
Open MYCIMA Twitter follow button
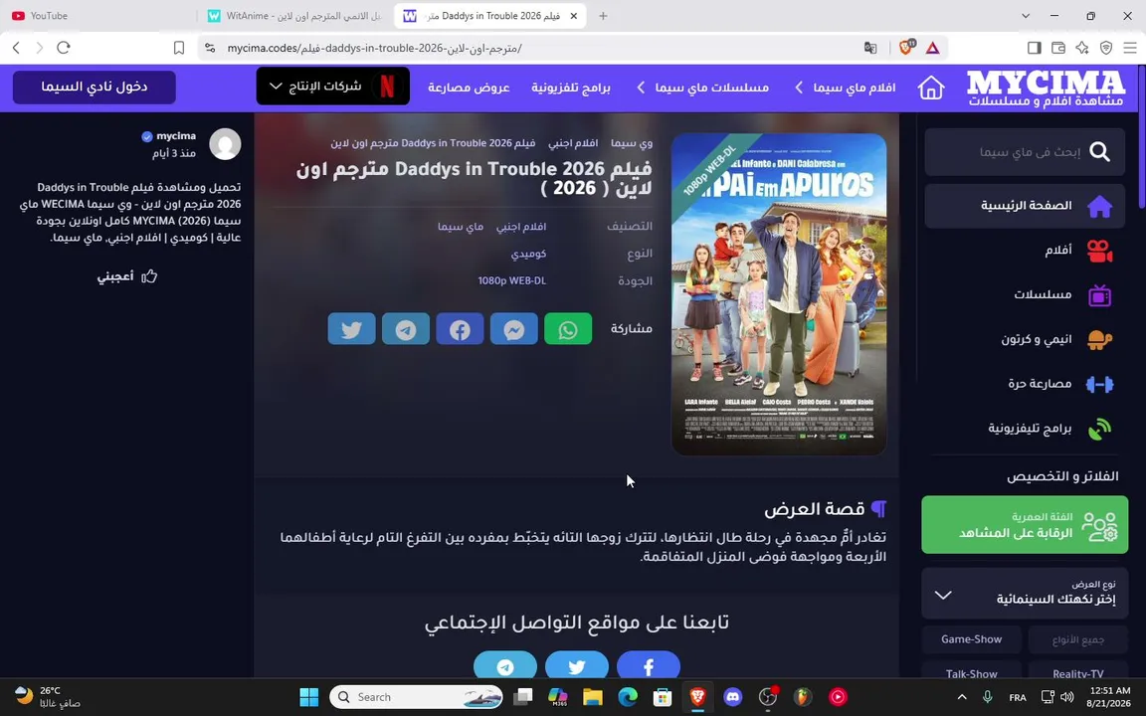coord(577,665)
